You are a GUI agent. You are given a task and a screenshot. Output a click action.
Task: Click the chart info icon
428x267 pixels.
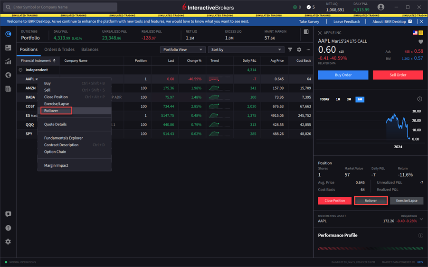(x=419, y=99)
